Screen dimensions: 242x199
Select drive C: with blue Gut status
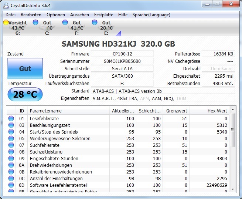tap(44, 27)
